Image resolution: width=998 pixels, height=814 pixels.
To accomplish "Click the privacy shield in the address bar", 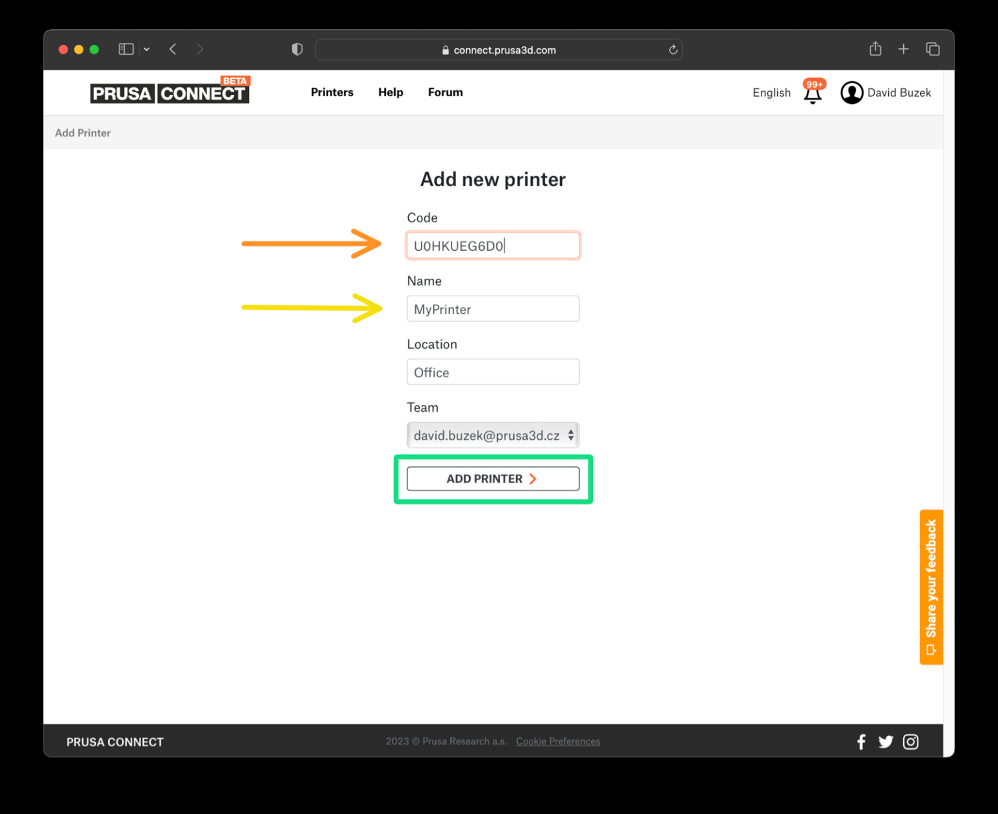I will [x=297, y=49].
